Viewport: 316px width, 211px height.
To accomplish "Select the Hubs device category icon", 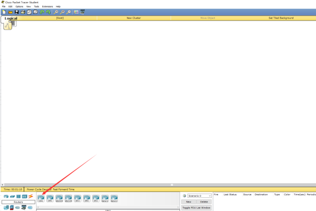I will (x=18, y=196).
